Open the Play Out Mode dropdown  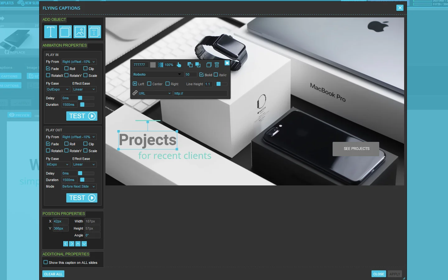[x=79, y=186]
